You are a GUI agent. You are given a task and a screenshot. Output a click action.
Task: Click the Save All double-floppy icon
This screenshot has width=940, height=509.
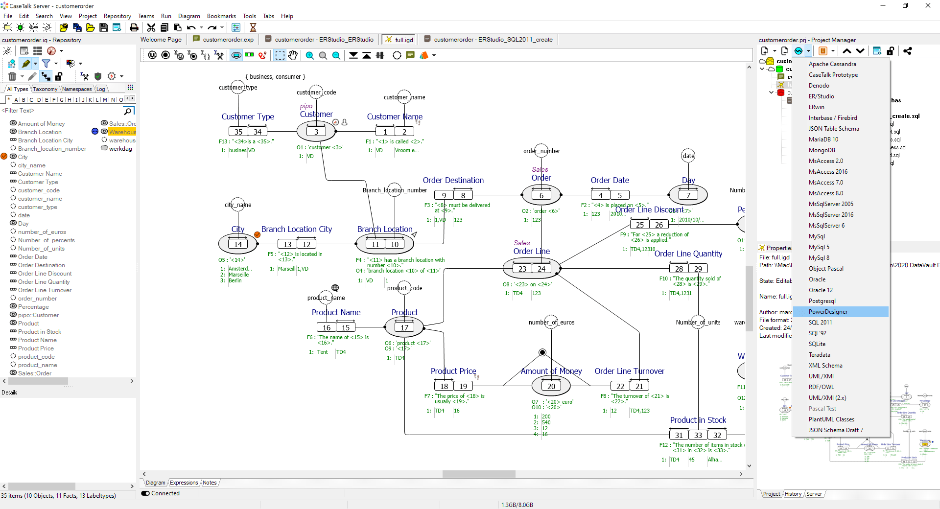click(x=77, y=27)
